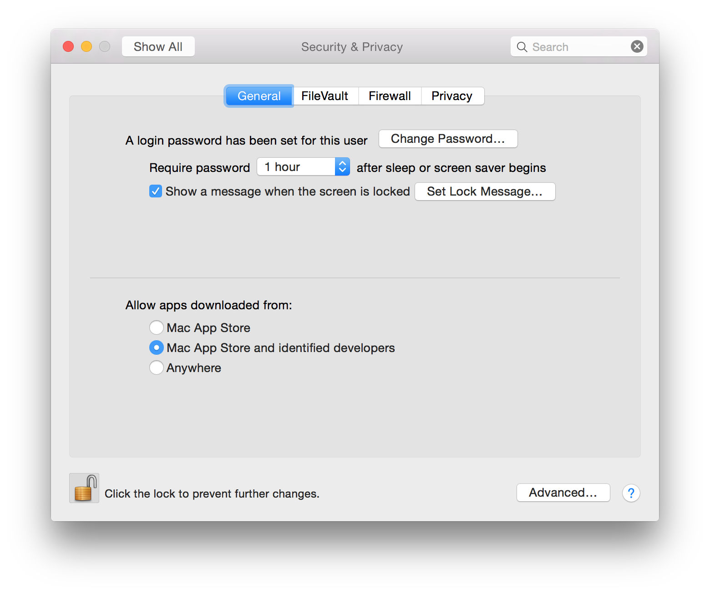Viewport: 710px width, 594px height.
Task: Go to the Privacy tab
Action: point(452,96)
